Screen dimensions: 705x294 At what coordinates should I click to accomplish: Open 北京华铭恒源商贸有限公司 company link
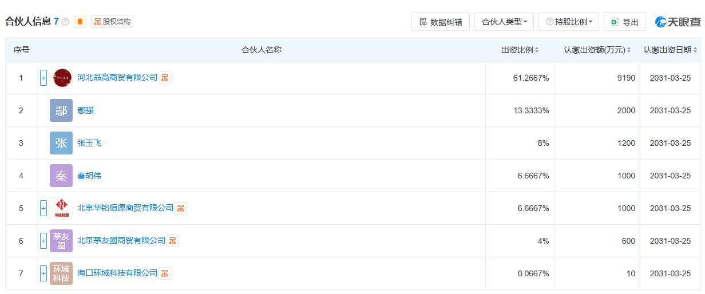[125, 208]
